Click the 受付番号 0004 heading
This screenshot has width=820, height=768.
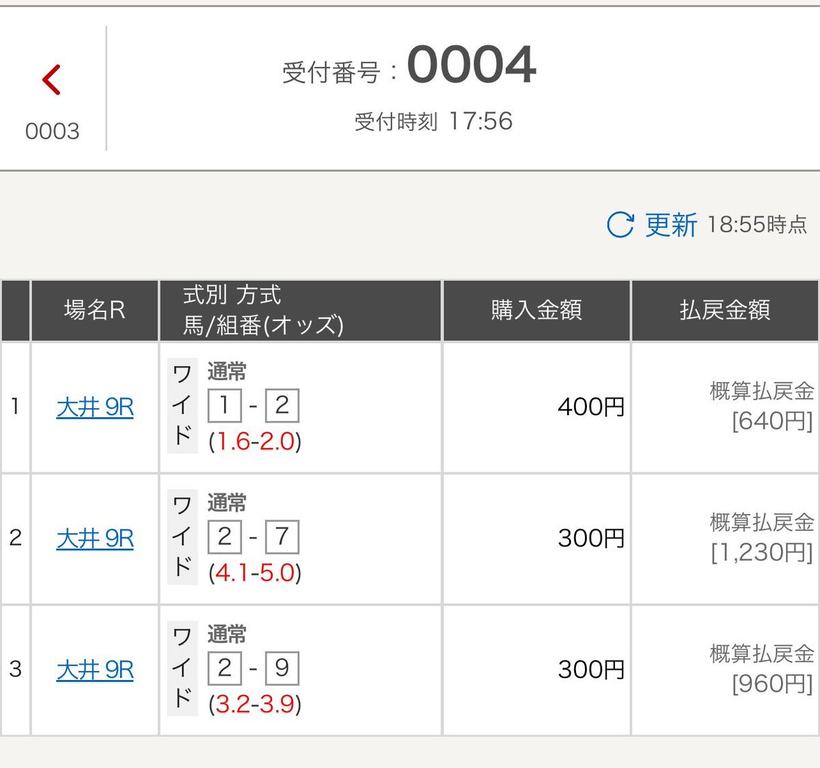409,66
